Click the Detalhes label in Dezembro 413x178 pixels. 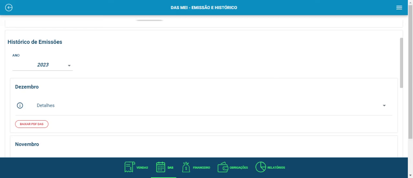[x=45, y=105]
